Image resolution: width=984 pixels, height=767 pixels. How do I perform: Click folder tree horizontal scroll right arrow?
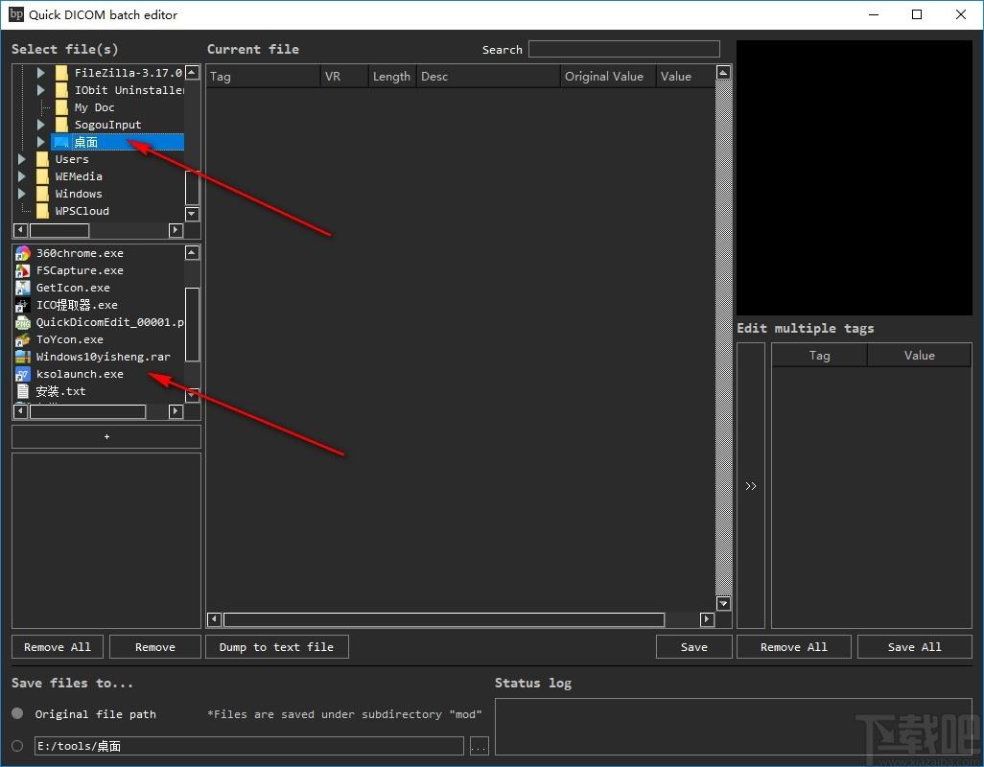click(176, 230)
